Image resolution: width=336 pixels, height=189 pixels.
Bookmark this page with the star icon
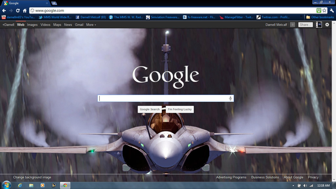325,10
